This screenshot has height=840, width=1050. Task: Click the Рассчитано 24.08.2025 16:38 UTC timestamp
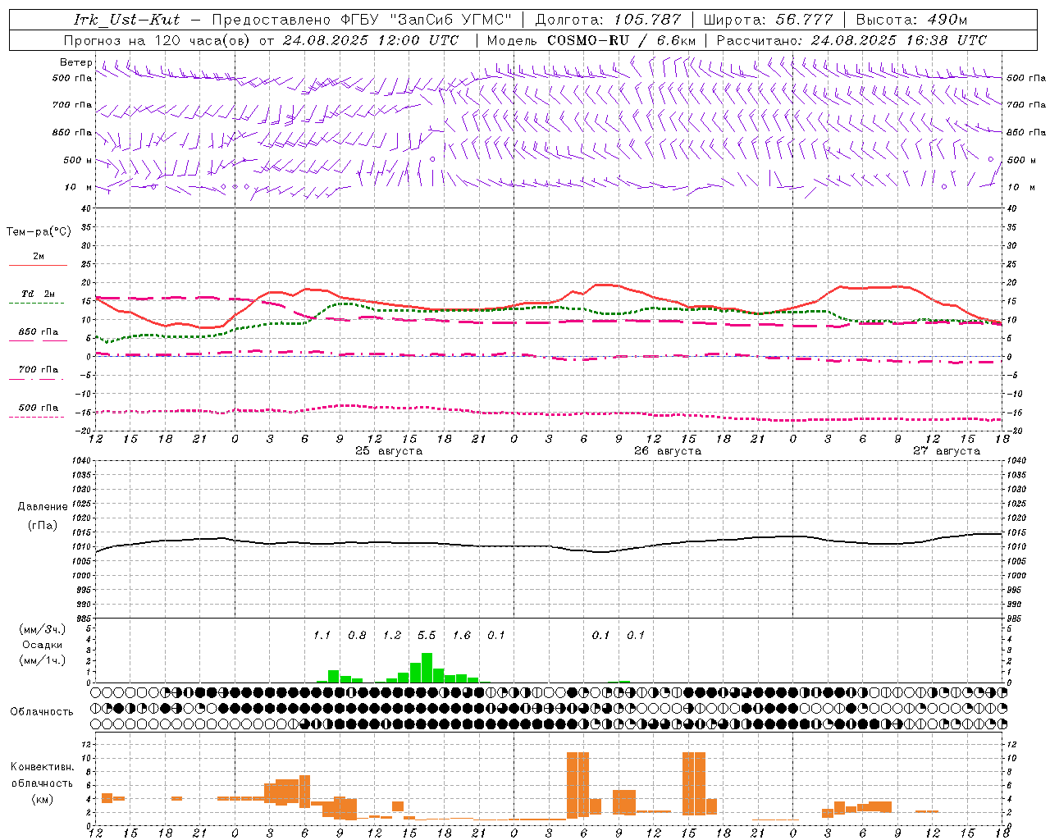[851, 40]
